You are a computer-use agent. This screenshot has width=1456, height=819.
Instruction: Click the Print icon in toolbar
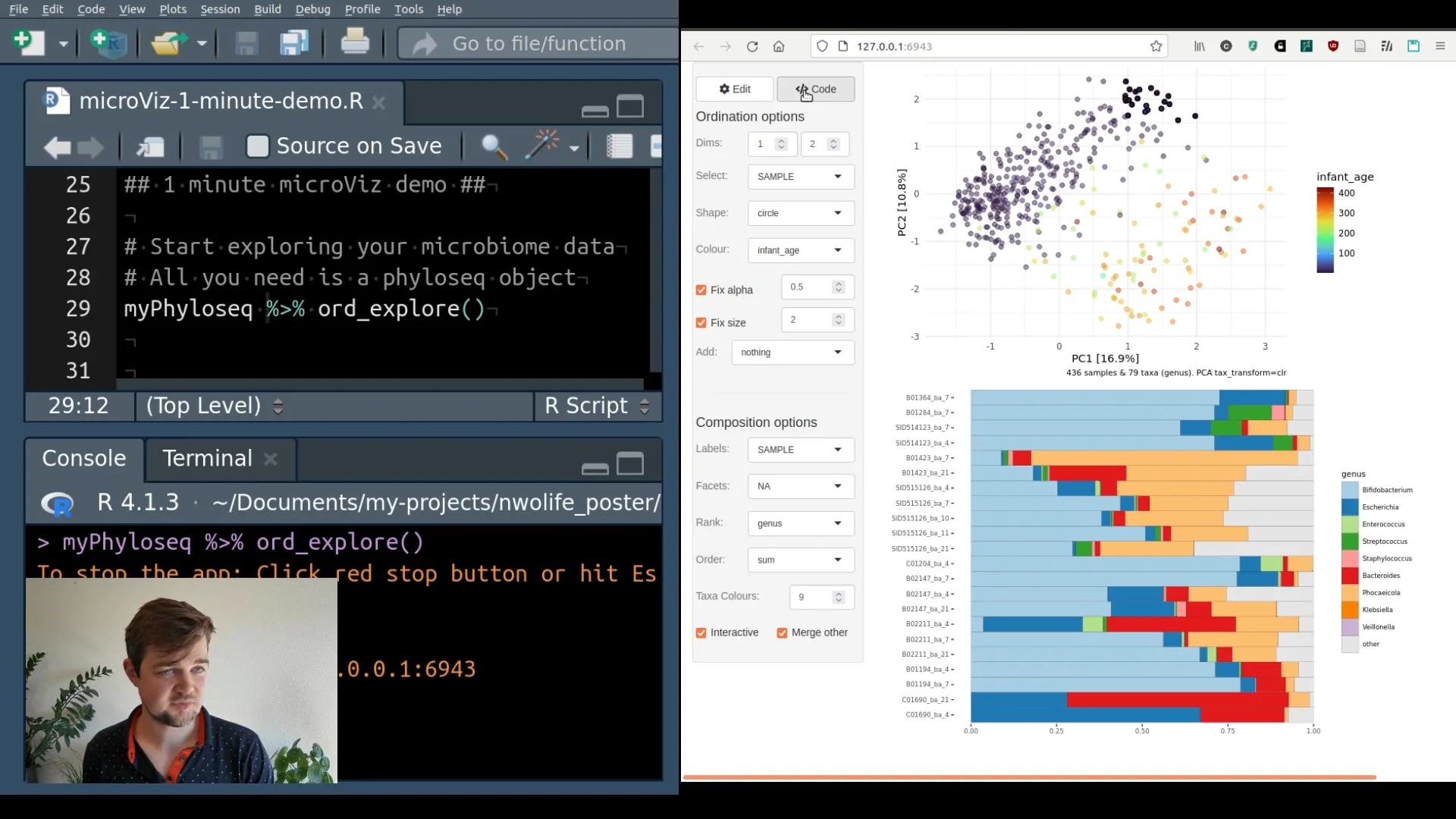pos(354,42)
